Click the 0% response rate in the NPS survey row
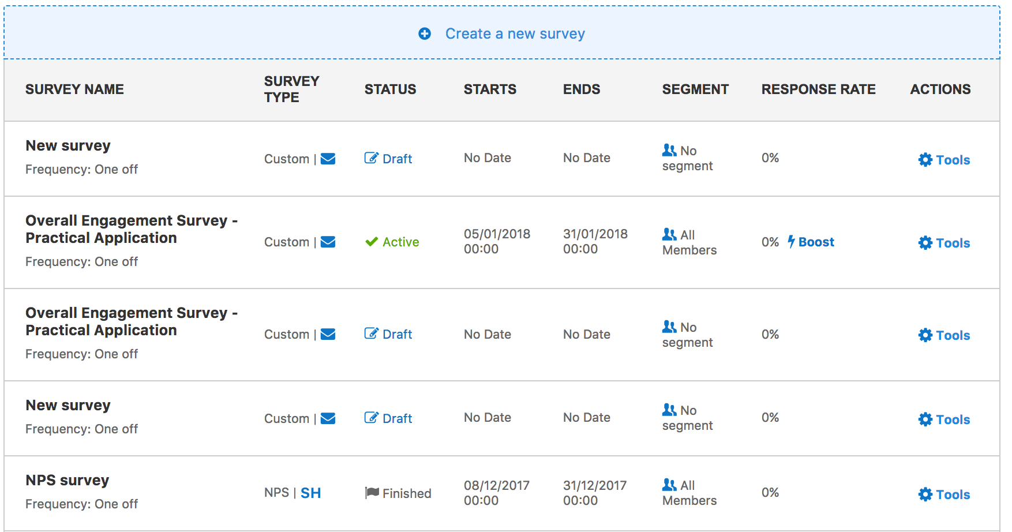The height and width of the screenshot is (532, 1012). pyautogui.click(x=770, y=492)
